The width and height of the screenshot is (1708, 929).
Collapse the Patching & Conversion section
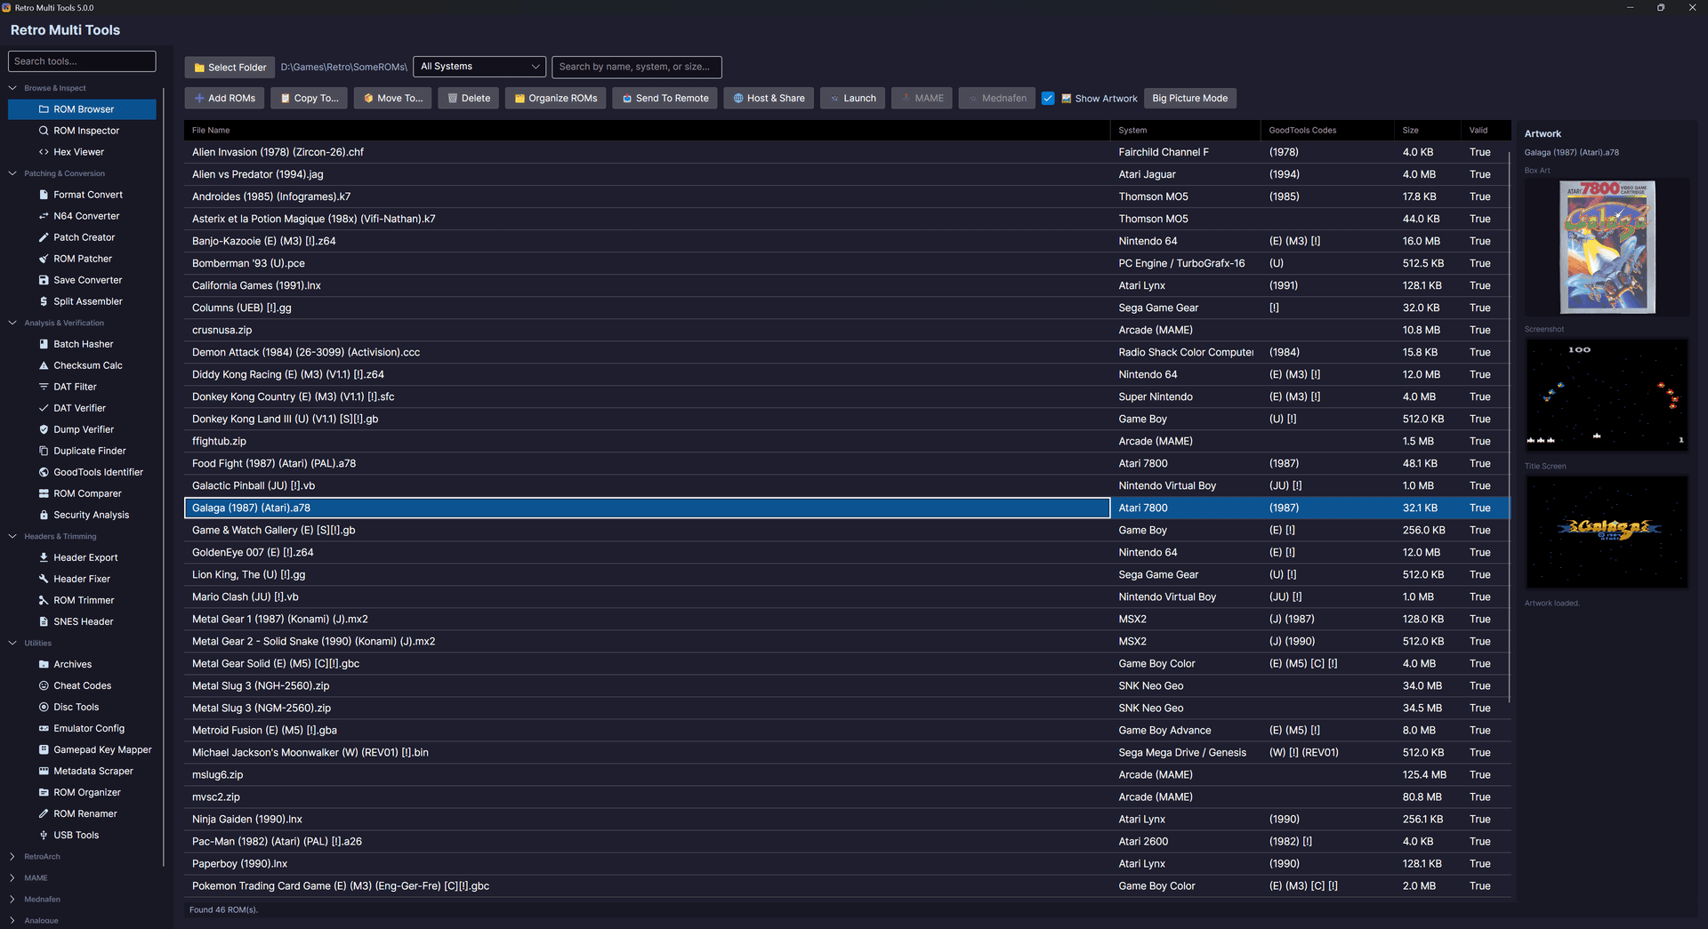[12, 173]
